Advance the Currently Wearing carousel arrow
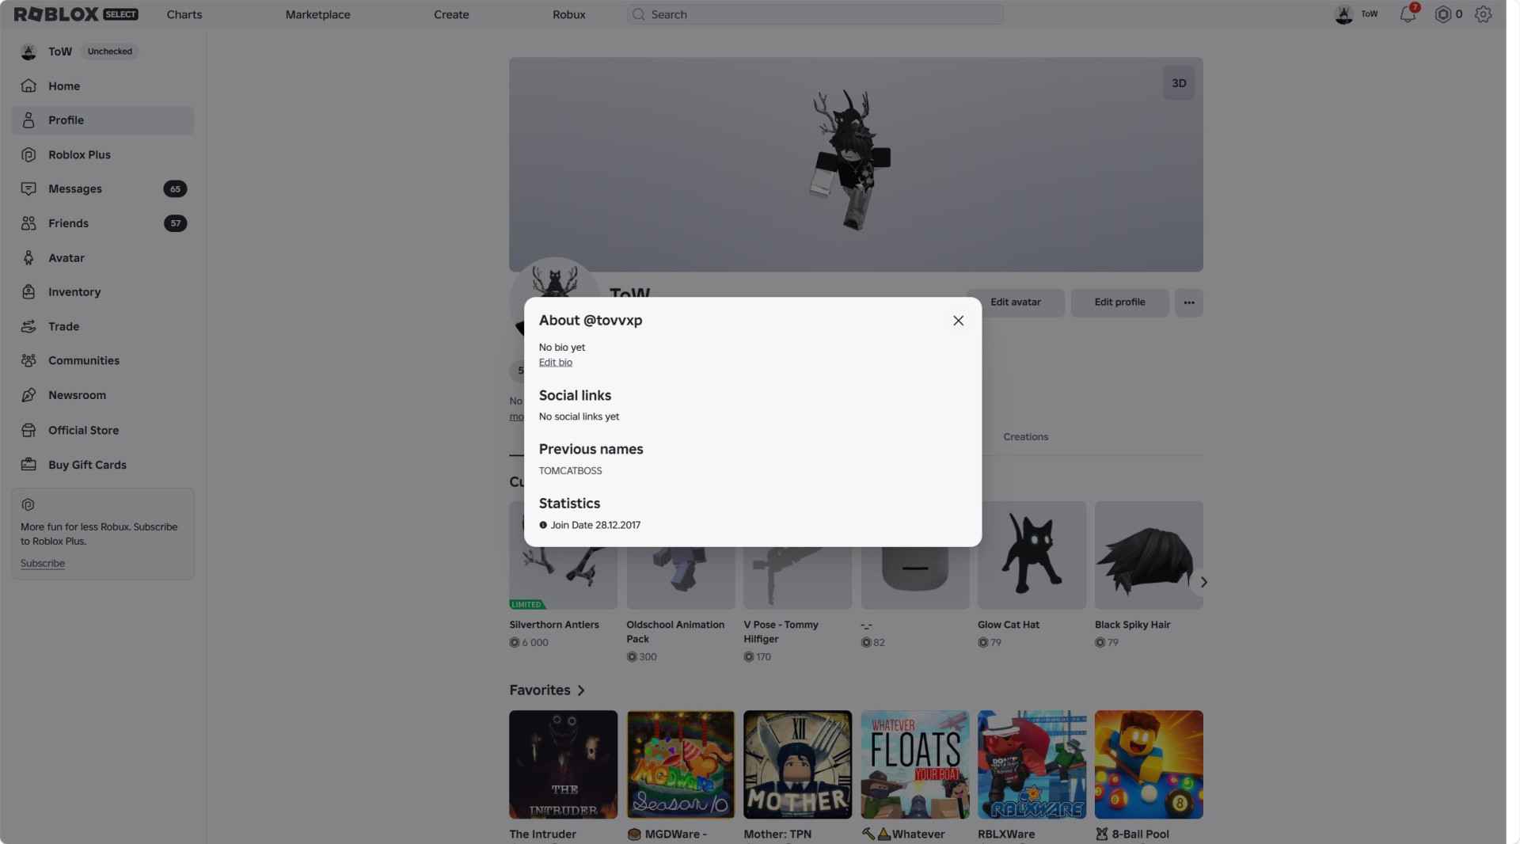1520x844 pixels. pyautogui.click(x=1203, y=582)
